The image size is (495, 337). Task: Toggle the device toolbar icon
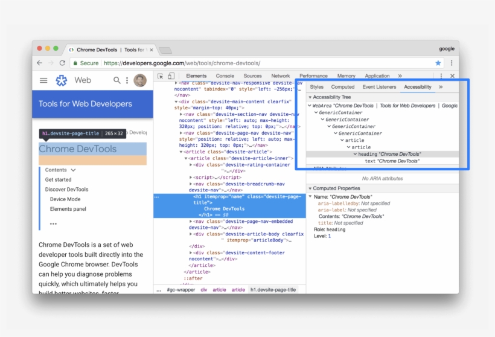point(171,76)
